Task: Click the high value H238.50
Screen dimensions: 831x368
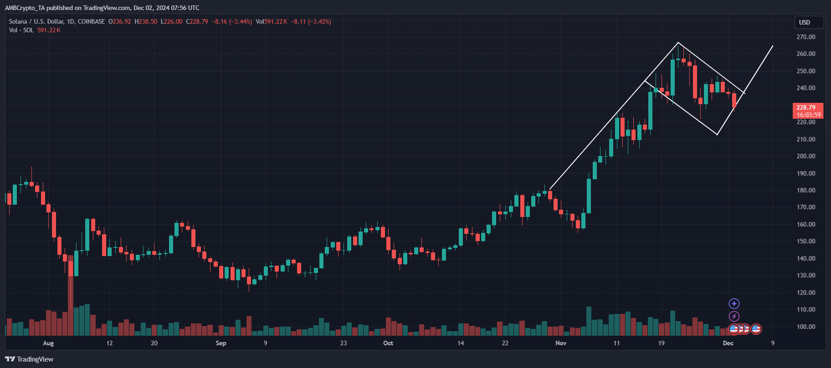Action: (146, 21)
